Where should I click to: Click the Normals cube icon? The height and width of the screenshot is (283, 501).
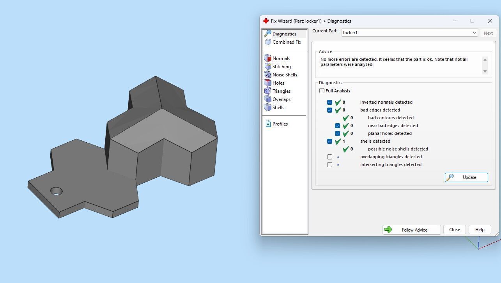point(267,58)
